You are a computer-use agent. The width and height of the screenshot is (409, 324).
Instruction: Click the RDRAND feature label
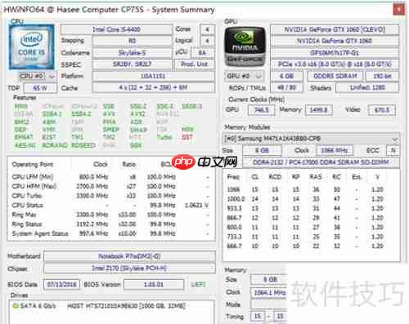[55, 145]
